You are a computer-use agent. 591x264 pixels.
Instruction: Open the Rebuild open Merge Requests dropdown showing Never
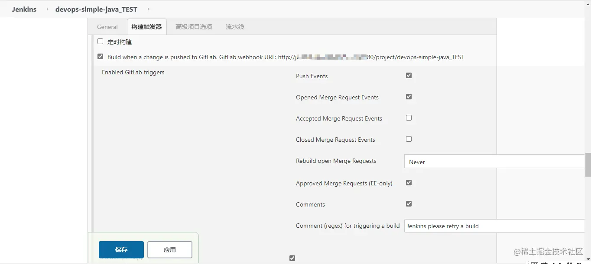494,162
